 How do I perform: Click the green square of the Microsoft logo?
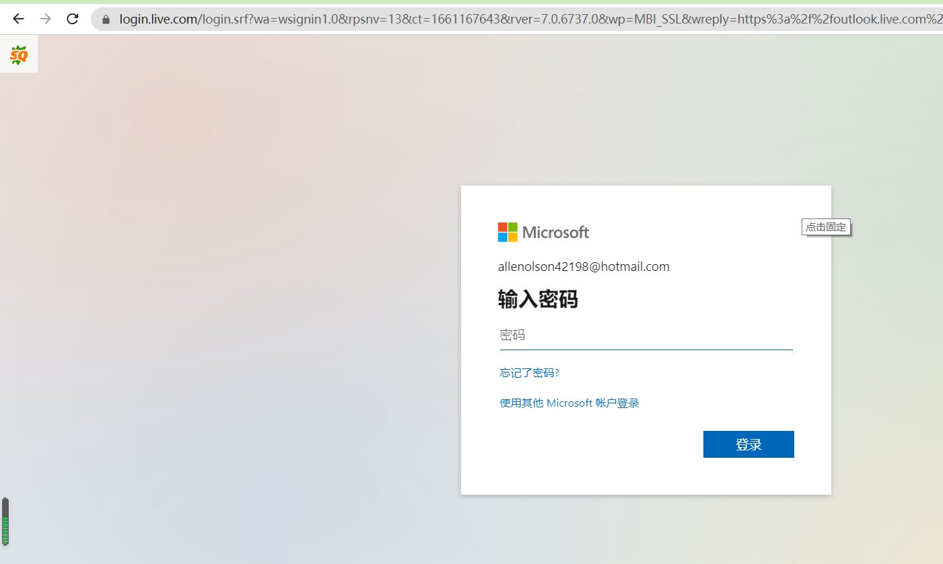click(x=513, y=227)
